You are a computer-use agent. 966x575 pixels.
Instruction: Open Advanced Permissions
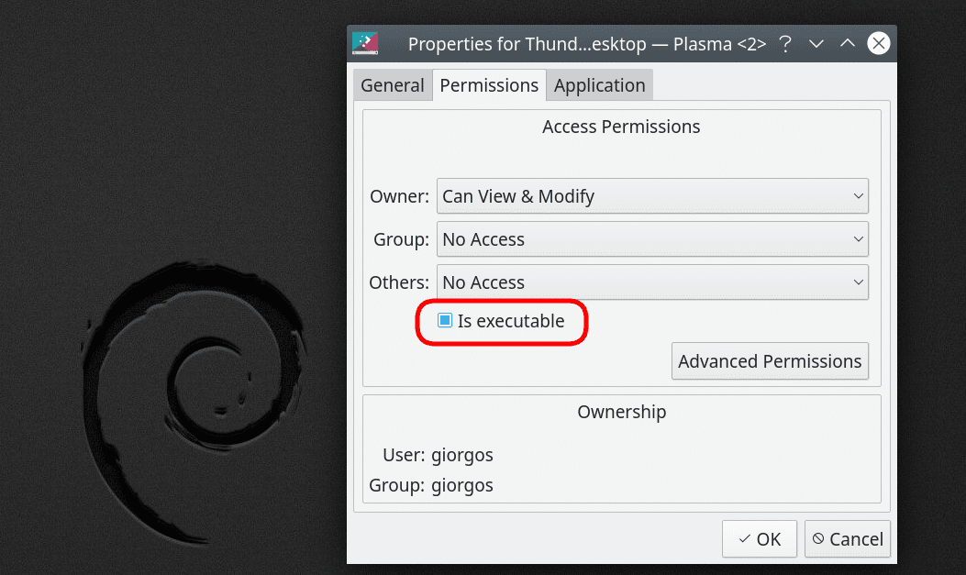tap(770, 360)
